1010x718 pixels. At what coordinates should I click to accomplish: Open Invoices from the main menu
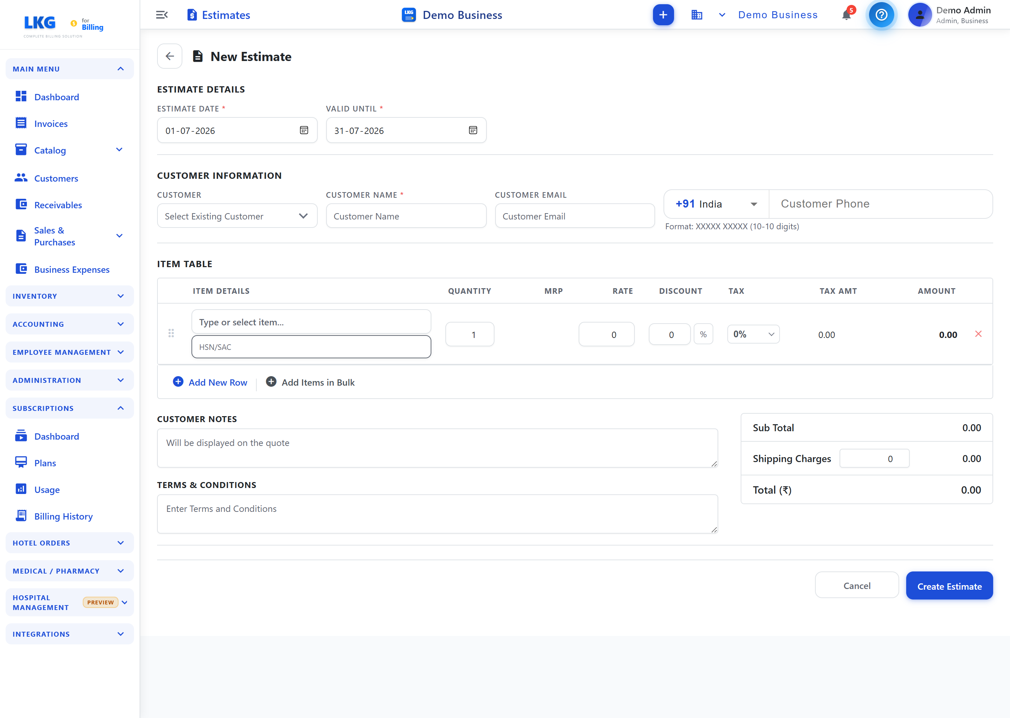(x=51, y=124)
